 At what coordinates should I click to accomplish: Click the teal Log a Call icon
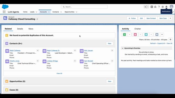point(146,35)
